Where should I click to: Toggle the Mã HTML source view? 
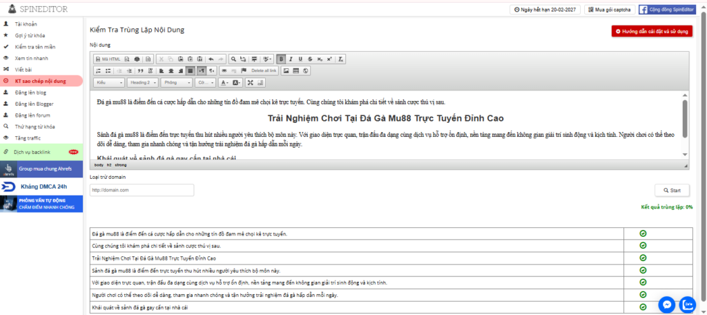point(108,59)
